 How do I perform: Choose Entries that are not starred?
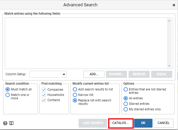click(126, 89)
